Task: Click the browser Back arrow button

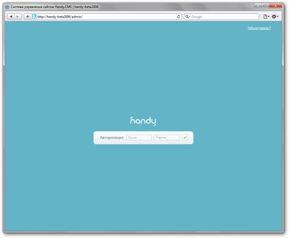Action: point(11,17)
